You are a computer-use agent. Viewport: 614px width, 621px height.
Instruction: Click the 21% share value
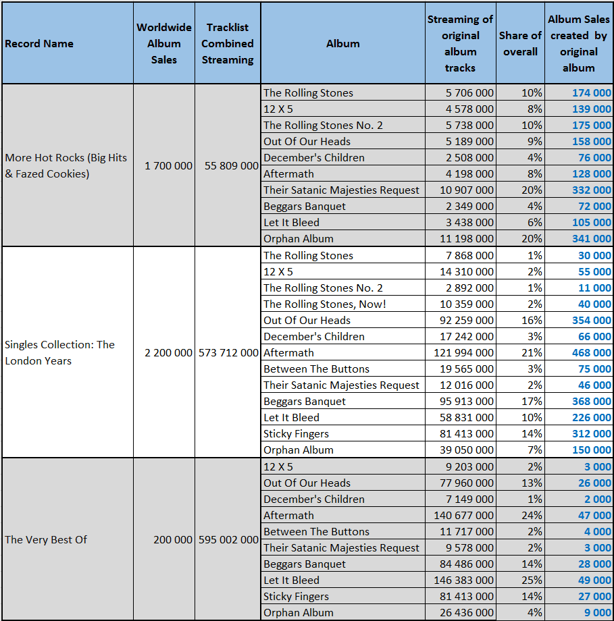(x=532, y=353)
